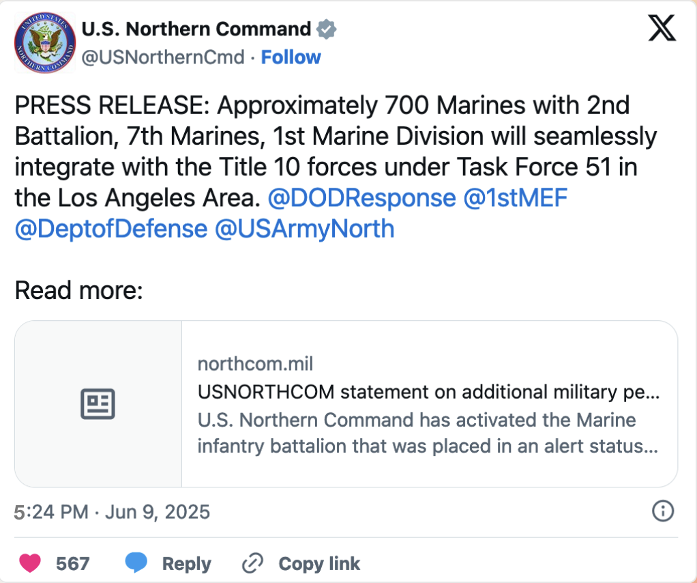Viewport: 697px width, 583px height.
Task: Open the USNORTHCOM statement headline in card
Action: pos(428,392)
